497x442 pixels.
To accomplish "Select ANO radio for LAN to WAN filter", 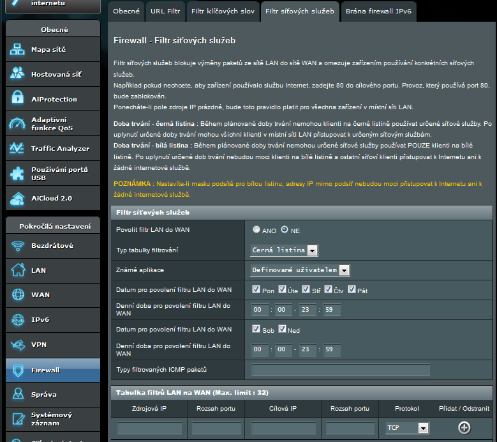I will point(256,229).
